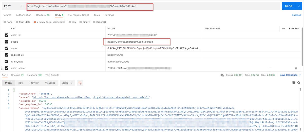Switch to the Params tab
This screenshot has height=132, width=304.
(7, 15)
